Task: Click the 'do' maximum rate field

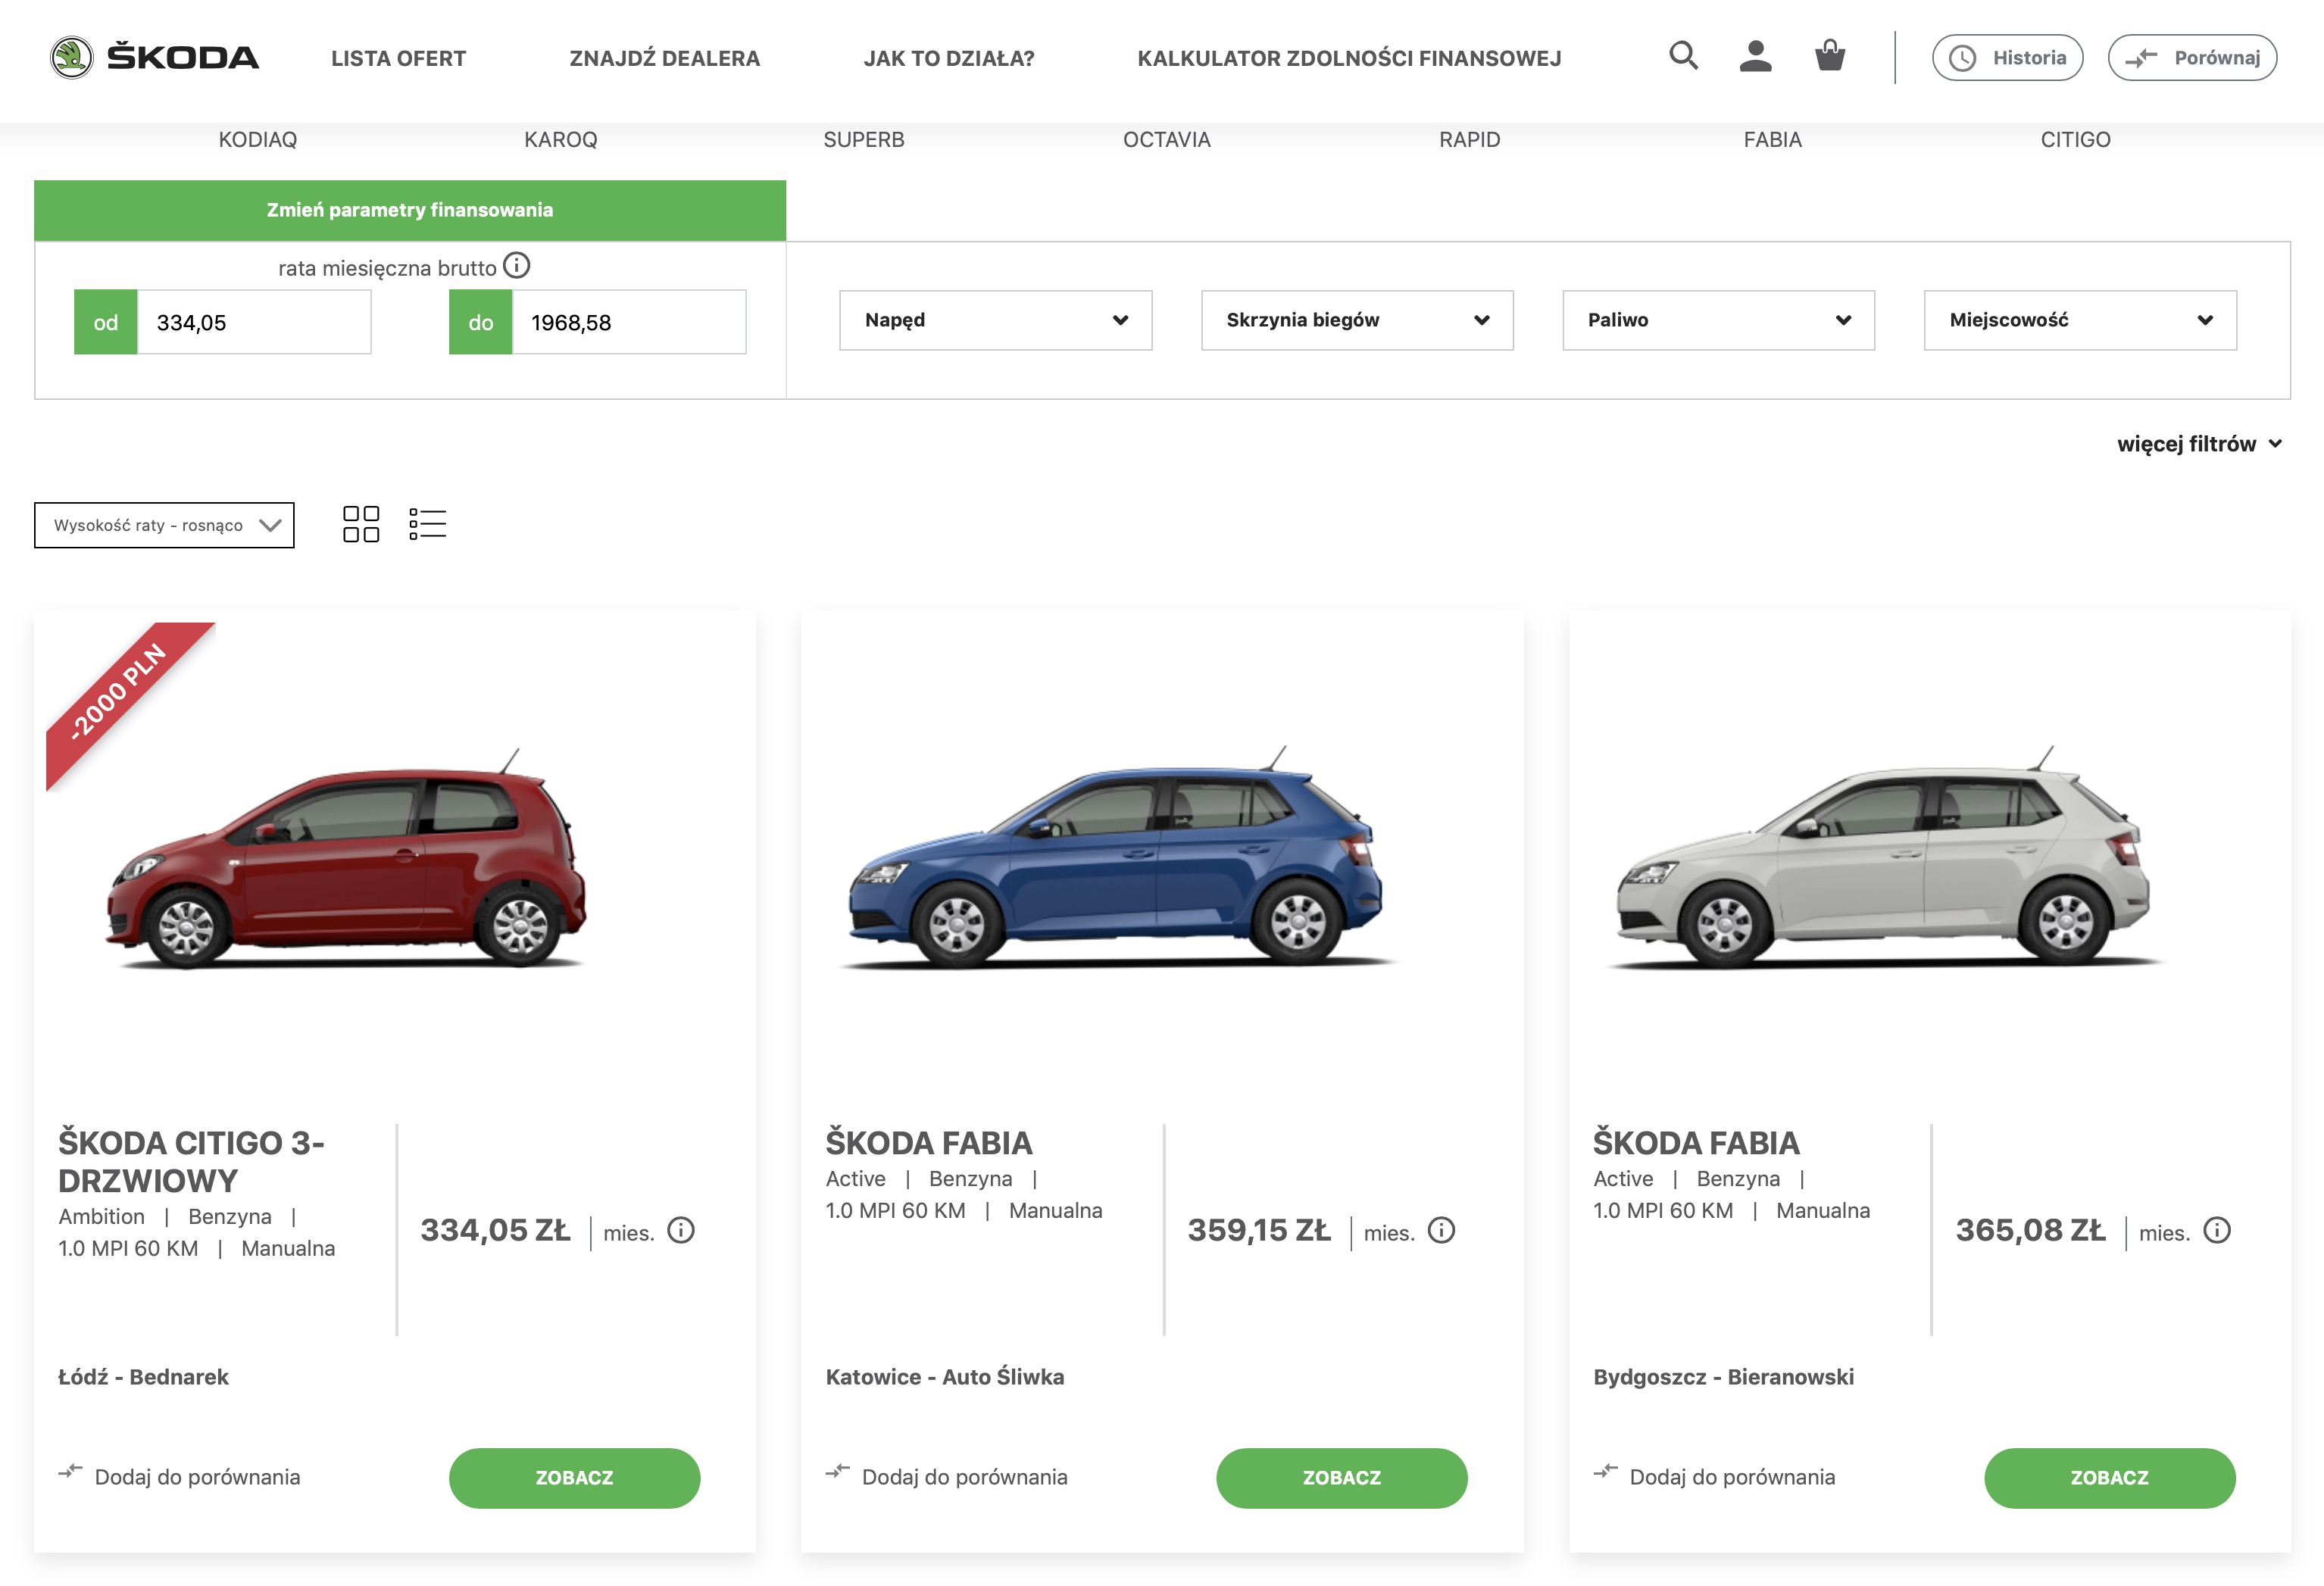Action: click(x=629, y=322)
